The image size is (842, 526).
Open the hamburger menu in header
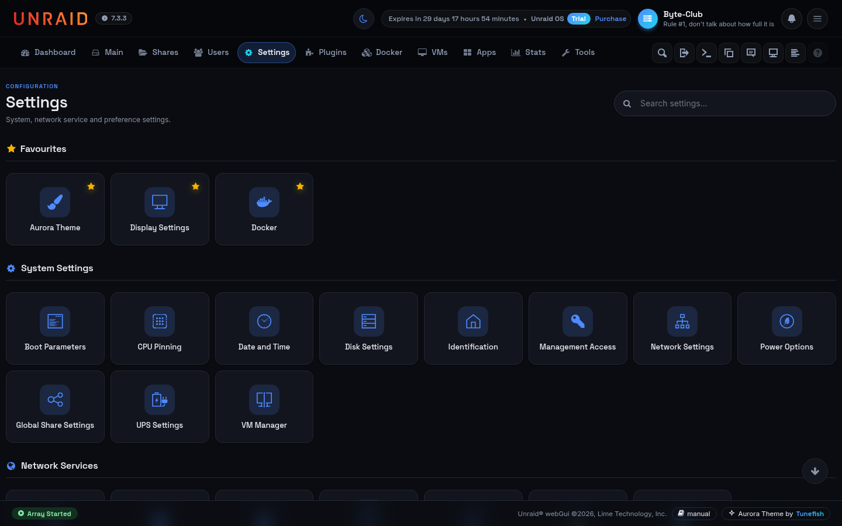817,19
